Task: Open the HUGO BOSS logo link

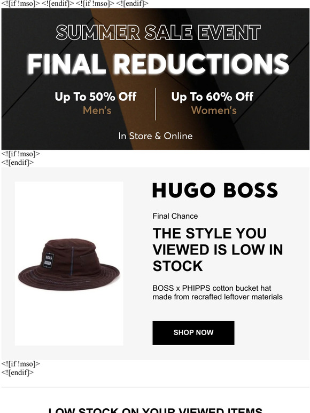Action: point(215,190)
